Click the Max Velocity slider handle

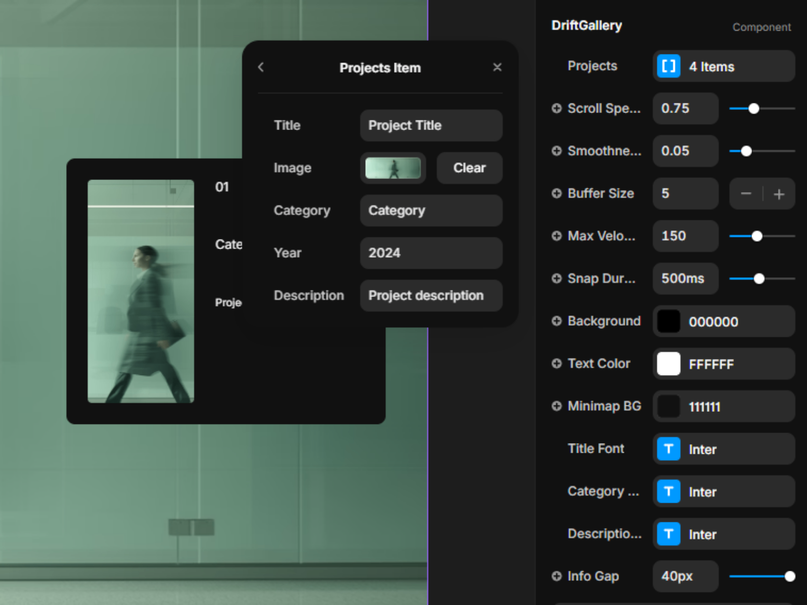click(757, 236)
